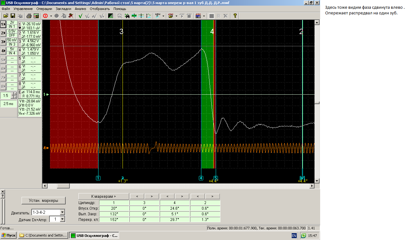Open the Отображать menu
The image size is (418, 240).
(100, 9)
